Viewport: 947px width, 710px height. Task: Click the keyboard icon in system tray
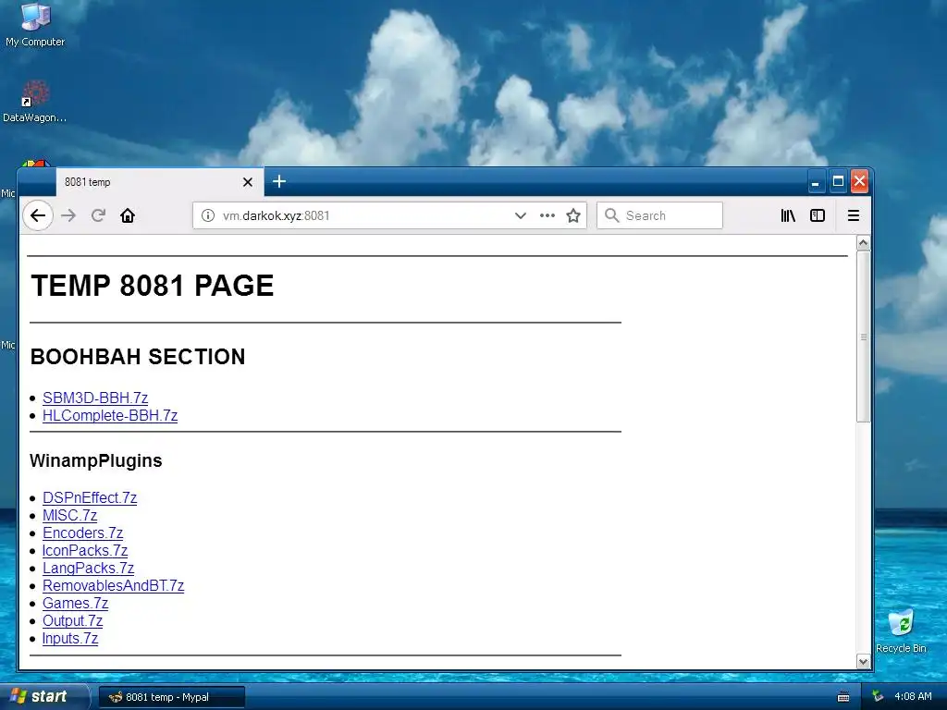coord(843,697)
